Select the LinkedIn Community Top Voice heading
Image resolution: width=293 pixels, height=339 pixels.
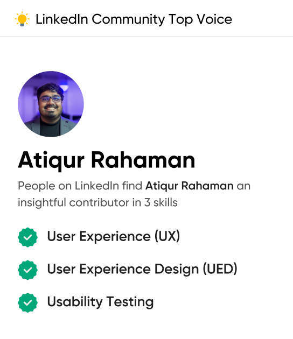(x=134, y=19)
